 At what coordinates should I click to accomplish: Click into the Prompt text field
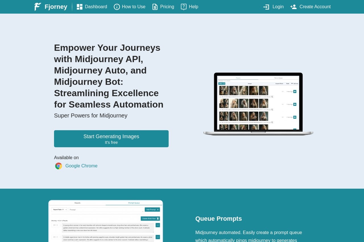pos(106,210)
